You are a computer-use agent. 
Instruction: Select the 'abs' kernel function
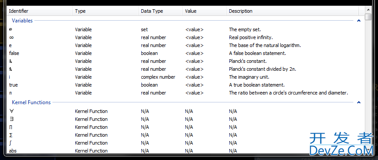pos(13,151)
